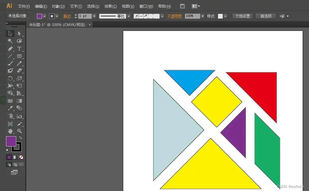Select the Pen tool
This screenshot has height=191, width=309.
point(10,49)
